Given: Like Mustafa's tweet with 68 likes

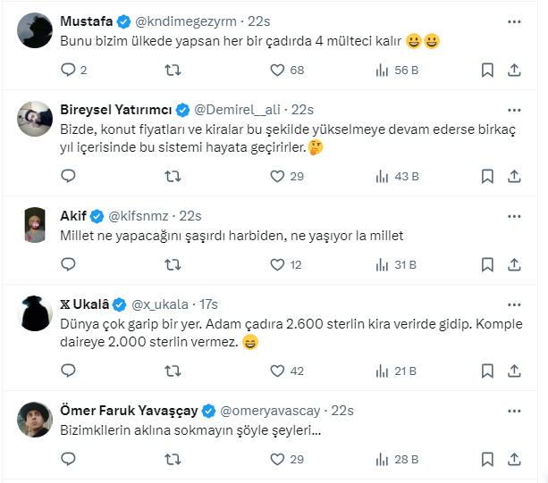Looking at the screenshot, I should click(x=277, y=70).
